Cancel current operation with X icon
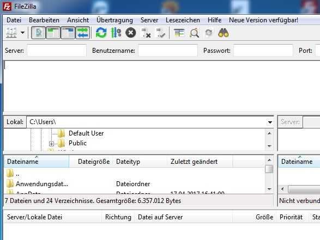 coord(131,33)
